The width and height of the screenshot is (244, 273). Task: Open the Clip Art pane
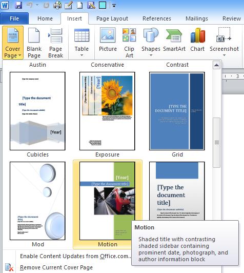129,43
